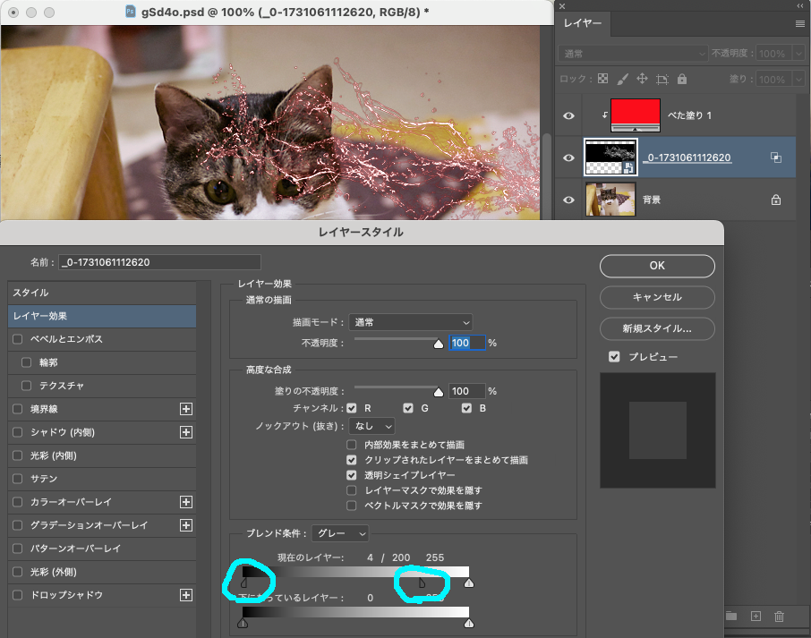Hide the 背景 layer visibility eye

click(569, 199)
